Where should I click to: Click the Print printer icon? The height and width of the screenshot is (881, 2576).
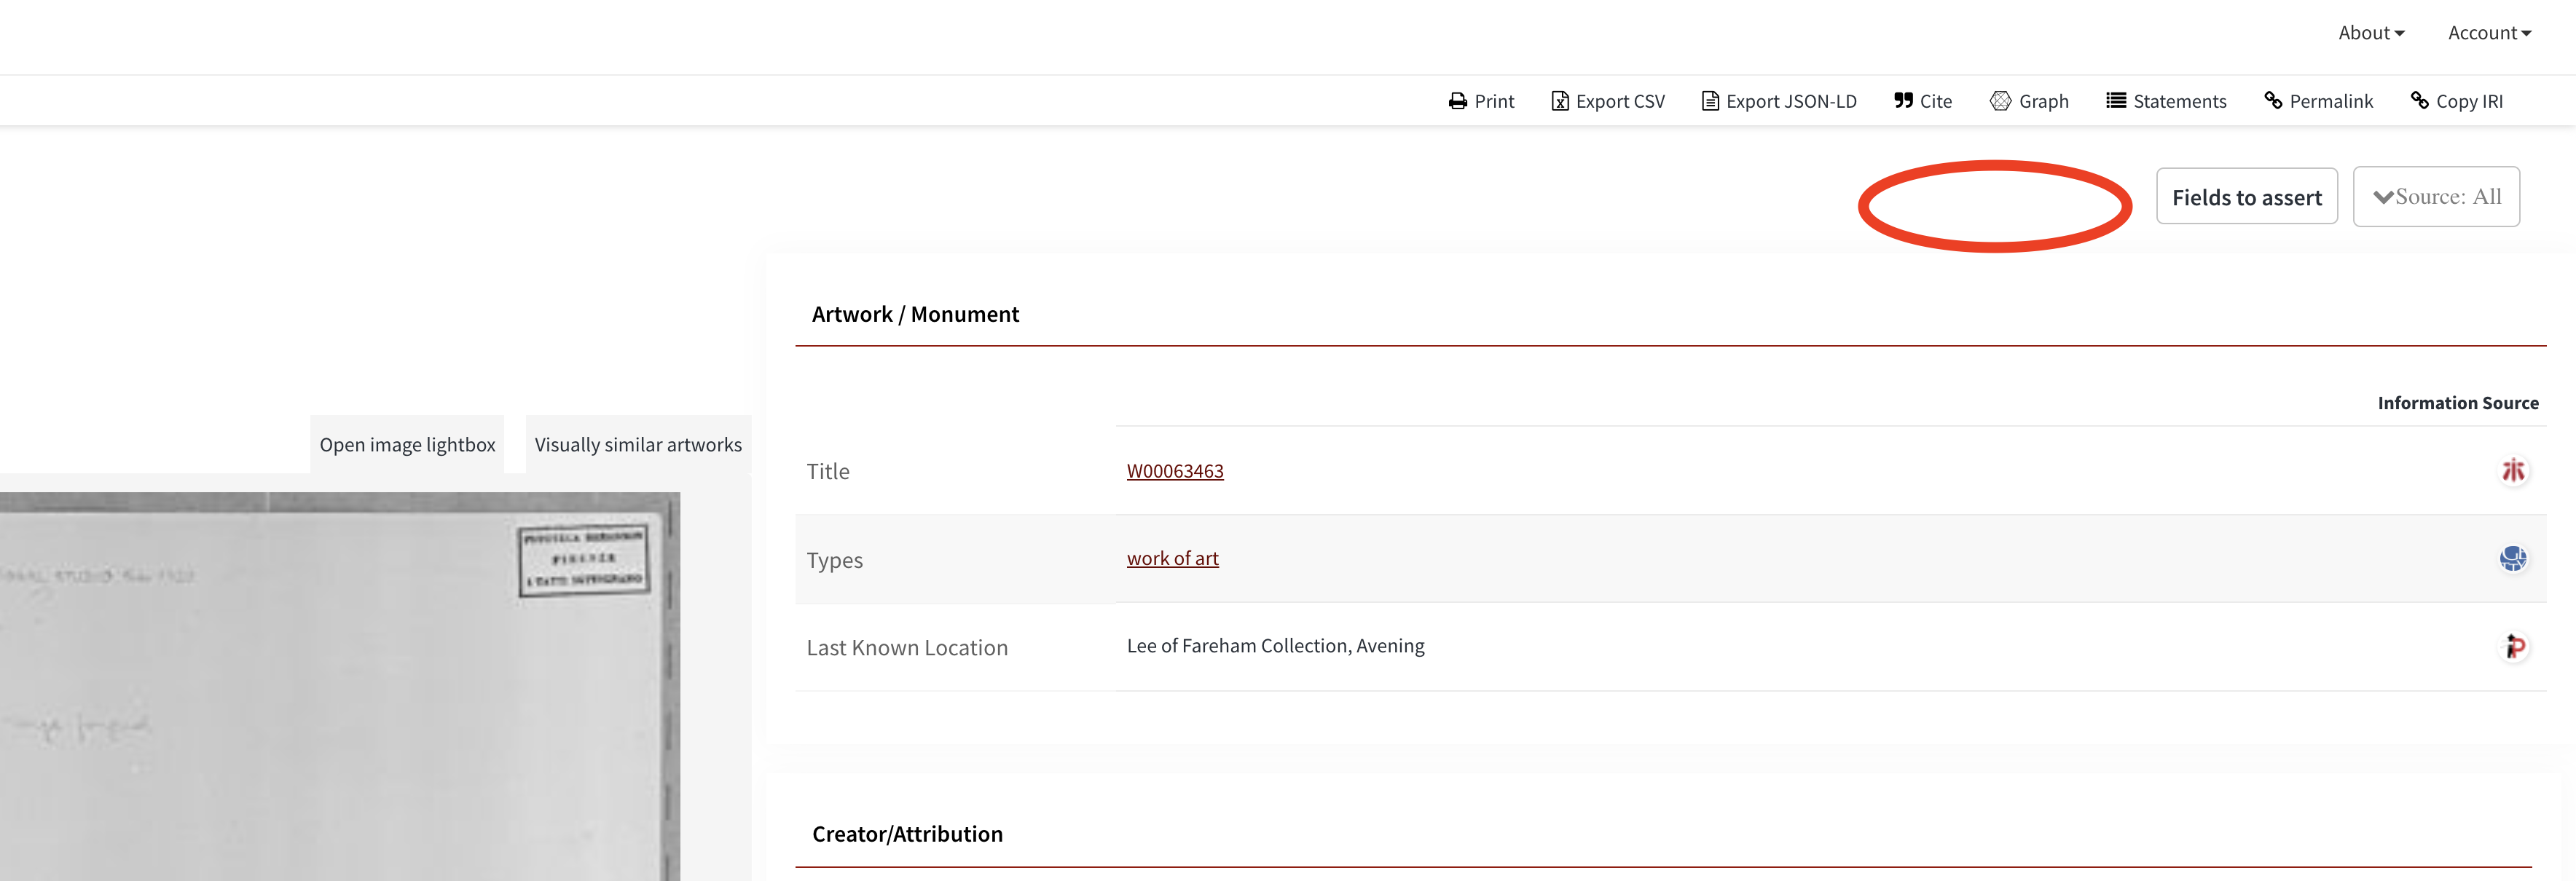(1457, 101)
